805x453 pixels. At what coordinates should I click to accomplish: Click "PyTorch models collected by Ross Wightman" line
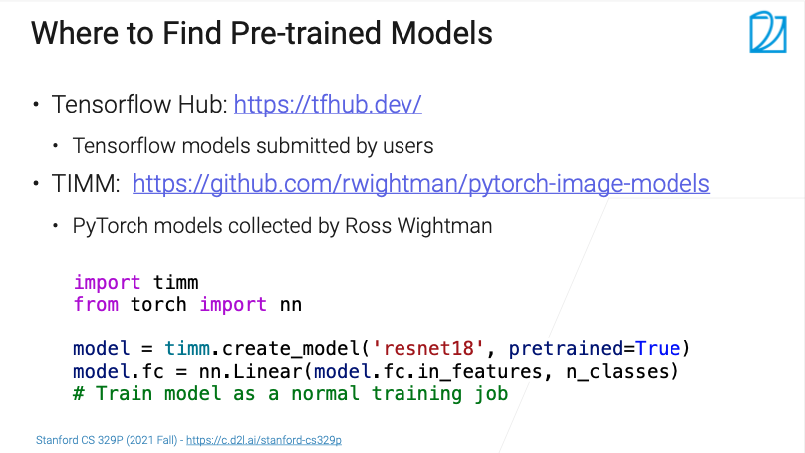coord(282,226)
